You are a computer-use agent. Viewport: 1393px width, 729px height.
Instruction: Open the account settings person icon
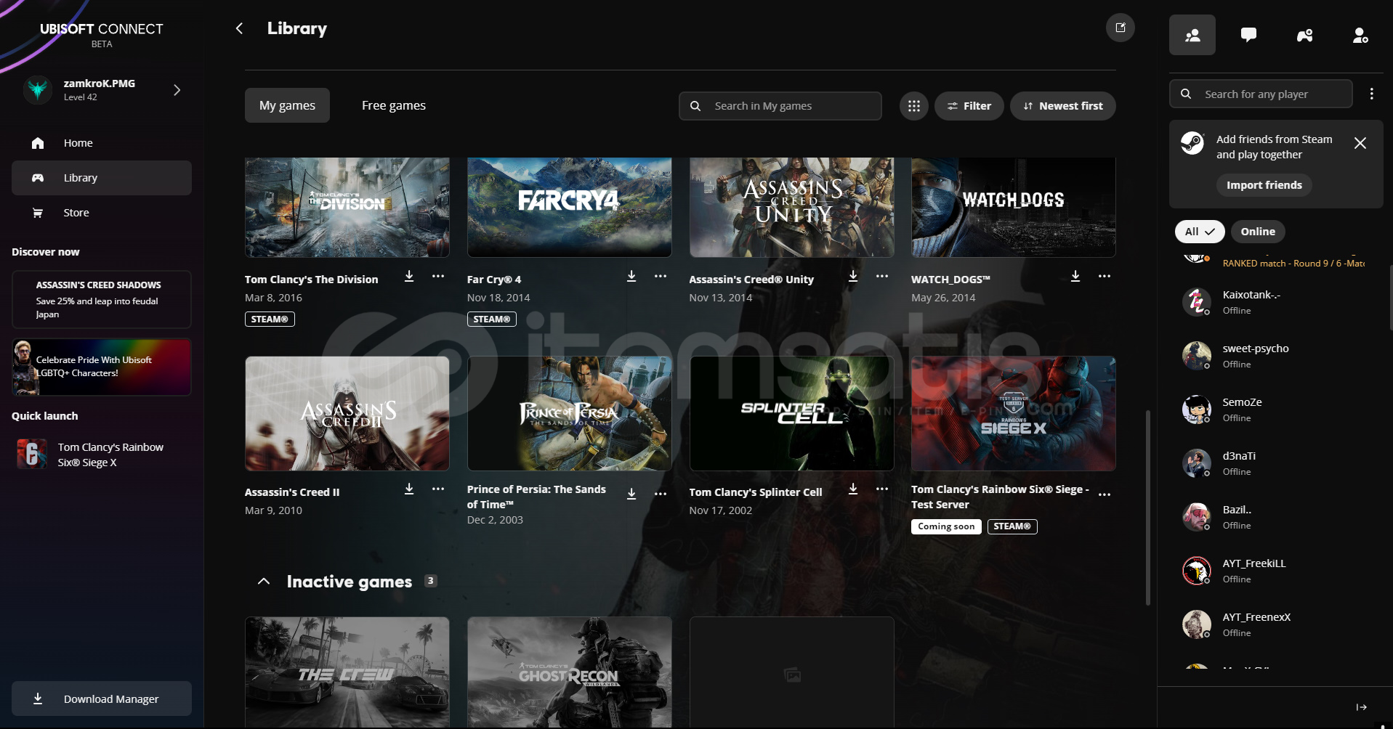1360,35
